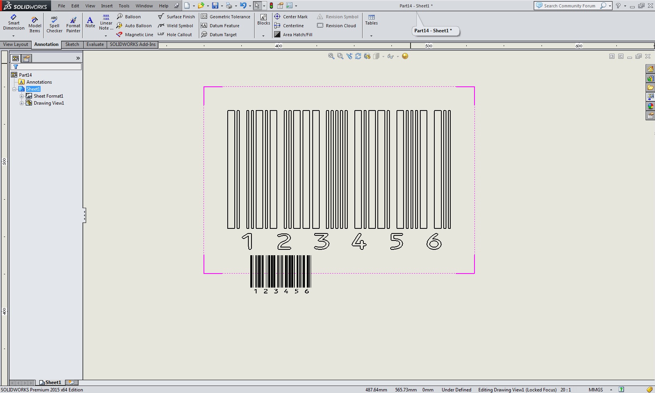Select Annotations in the feature tree
Viewport: 655px width, 393px height.
coord(39,82)
